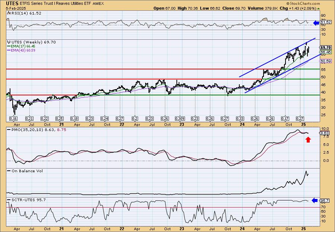Click the 5-Feb-2025 chart date
Viewport: 335px width, 232px height.
pos(16,8)
